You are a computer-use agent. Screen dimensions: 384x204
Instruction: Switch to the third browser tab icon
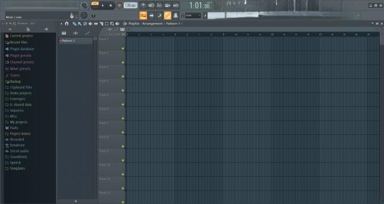46,29
